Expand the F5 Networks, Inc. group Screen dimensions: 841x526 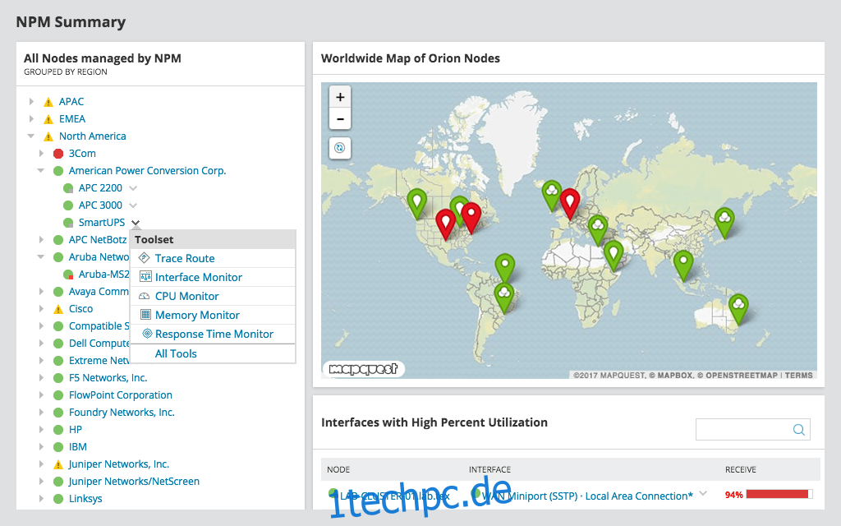(41, 378)
